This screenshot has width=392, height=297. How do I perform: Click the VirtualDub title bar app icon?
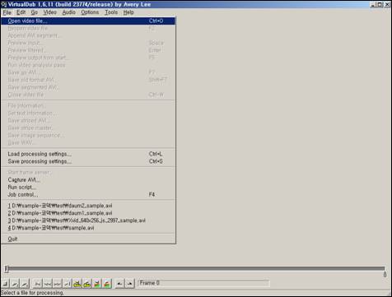point(4,4)
